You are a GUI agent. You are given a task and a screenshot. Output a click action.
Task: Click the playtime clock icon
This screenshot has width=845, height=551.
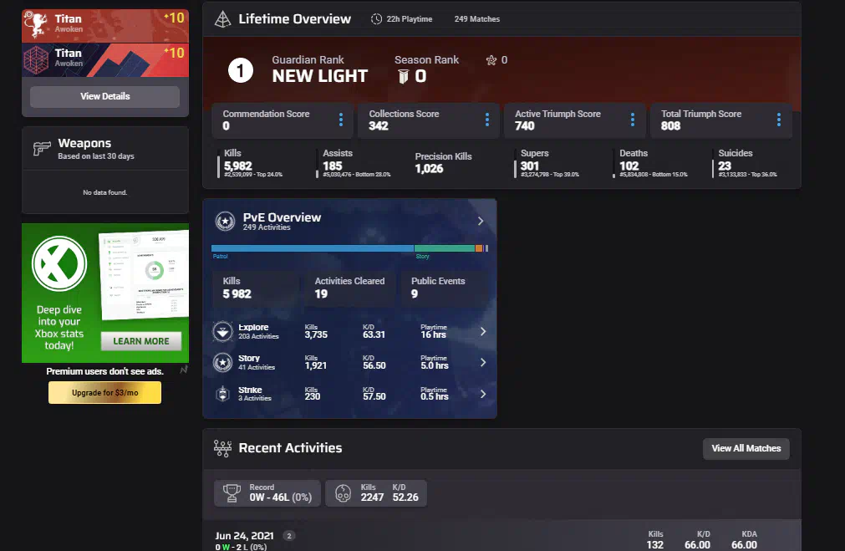click(x=376, y=19)
